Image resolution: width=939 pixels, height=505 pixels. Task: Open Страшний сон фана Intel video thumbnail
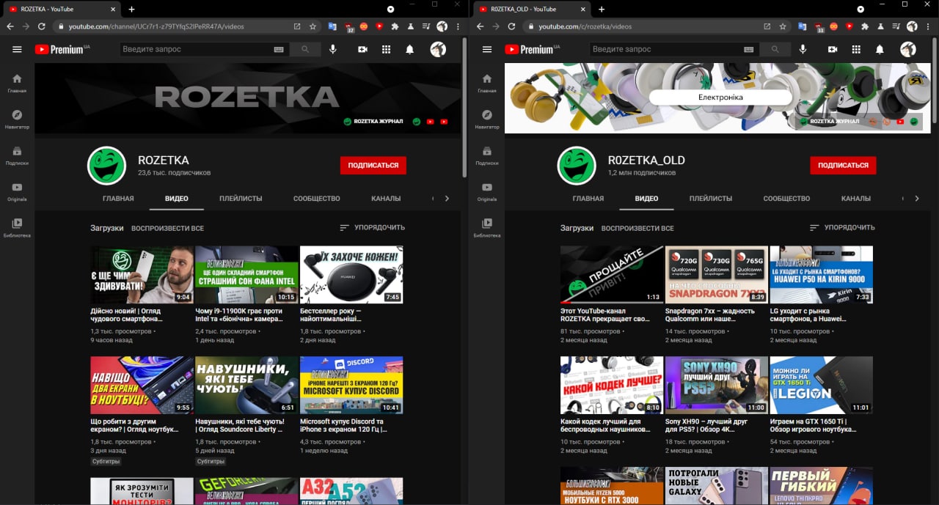pyautogui.click(x=246, y=275)
